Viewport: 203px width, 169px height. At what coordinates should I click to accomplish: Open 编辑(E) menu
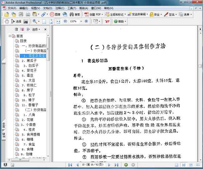point(23,8)
